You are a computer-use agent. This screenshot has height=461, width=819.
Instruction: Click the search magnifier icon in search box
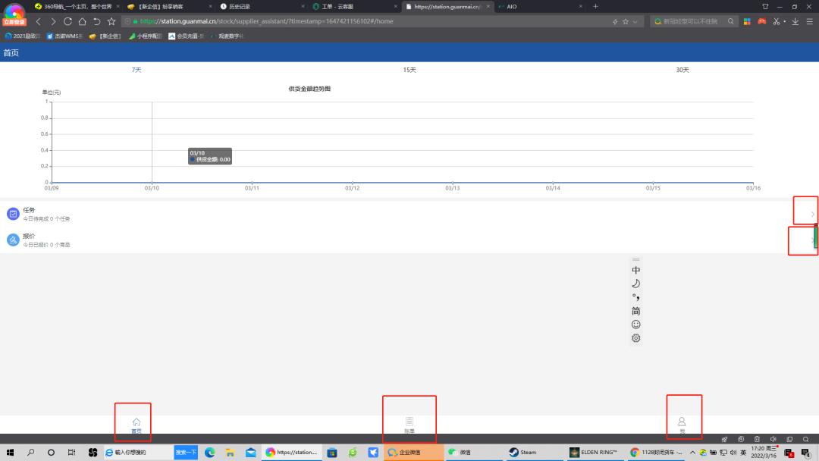pos(731,21)
